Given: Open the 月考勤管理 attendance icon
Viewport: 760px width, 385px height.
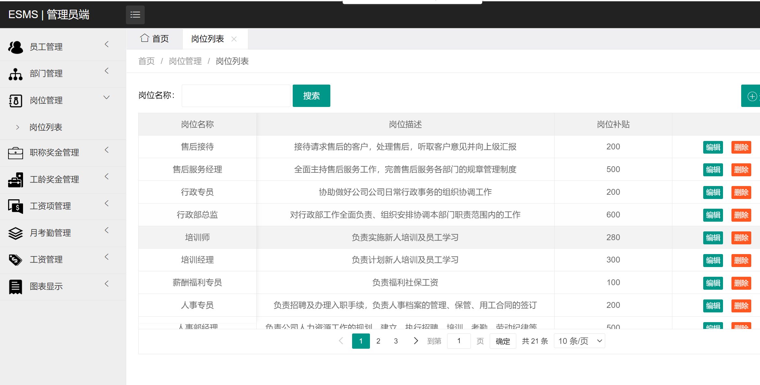Looking at the screenshot, I should click(15, 233).
